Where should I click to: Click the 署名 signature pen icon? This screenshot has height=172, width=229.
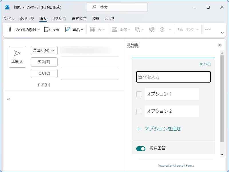67,30
